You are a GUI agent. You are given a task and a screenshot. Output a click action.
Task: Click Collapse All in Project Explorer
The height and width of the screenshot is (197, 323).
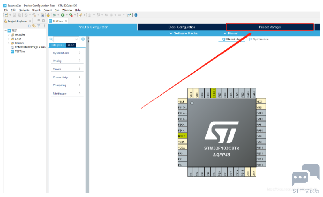point(29,26)
